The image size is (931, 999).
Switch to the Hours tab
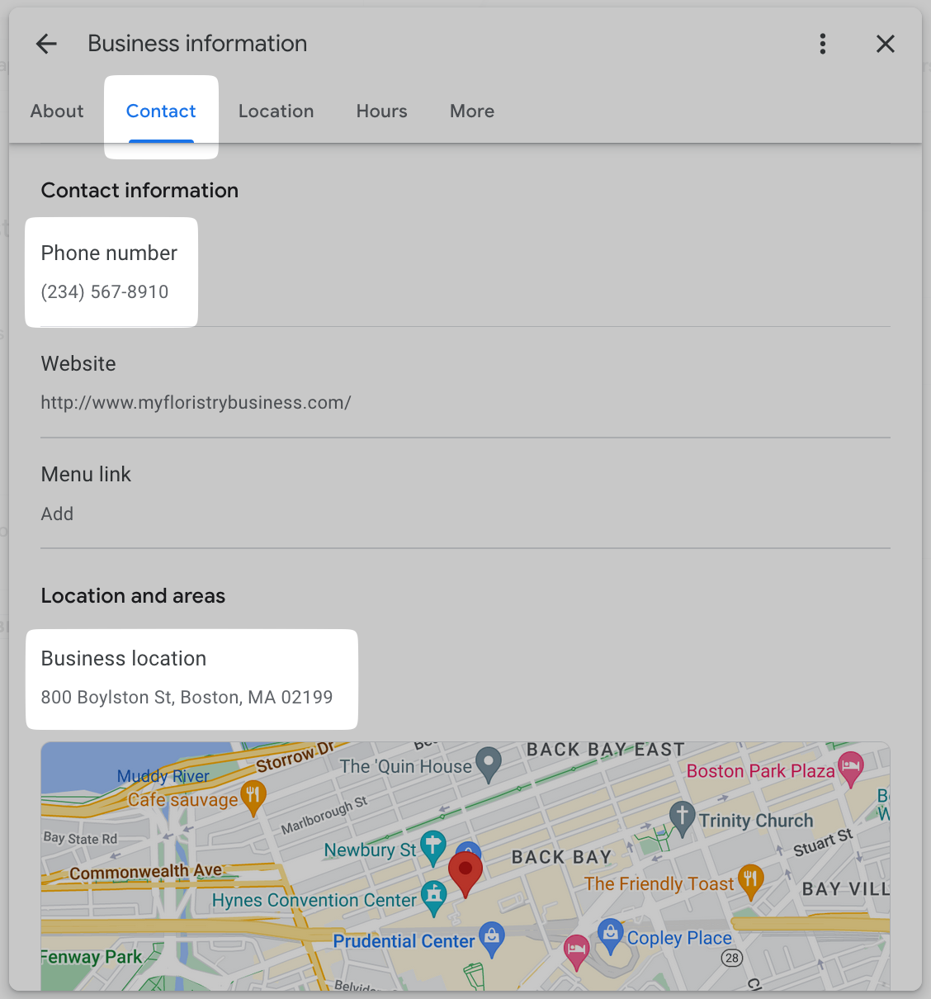pyautogui.click(x=381, y=111)
